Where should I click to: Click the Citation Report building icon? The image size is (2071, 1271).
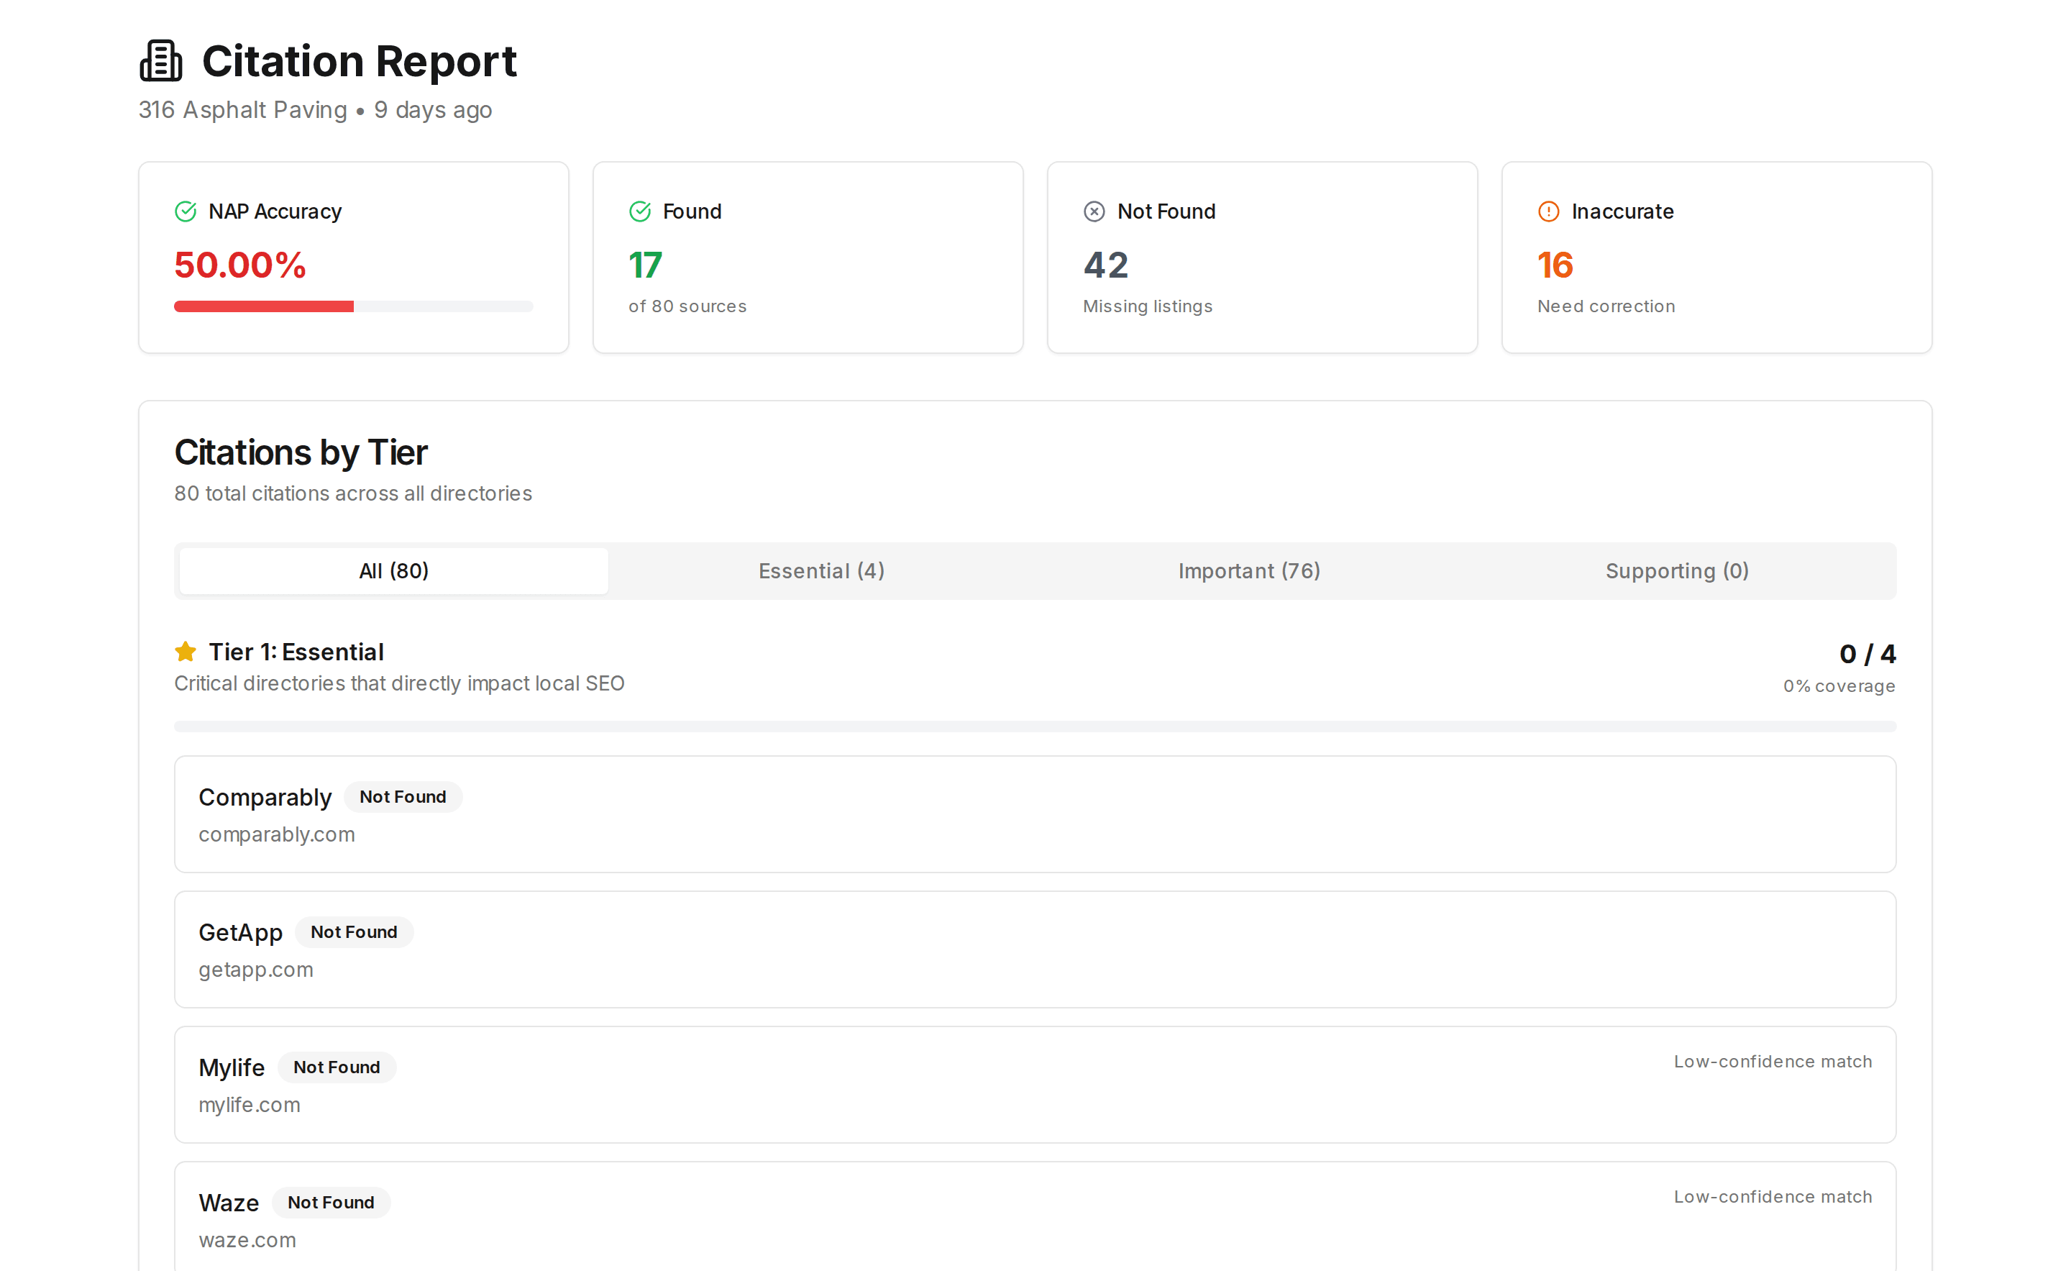click(160, 60)
